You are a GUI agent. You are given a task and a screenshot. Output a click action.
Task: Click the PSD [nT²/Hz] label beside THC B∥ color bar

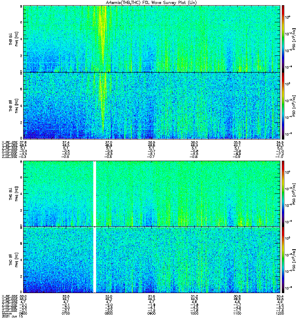(294, 260)
